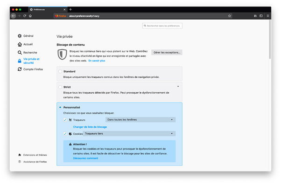
Task: Click the puzzle icon for Extensions et thèmes
Action: coord(20,155)
